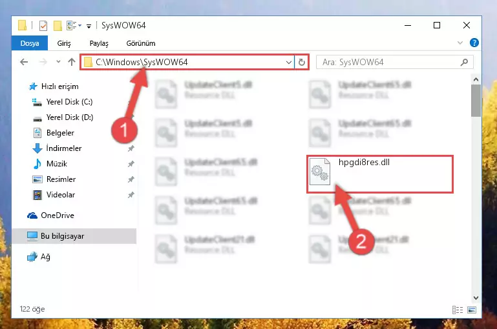Click the Explorer folder icon in title bar
Image resolution: width=497 pixels, height=329 pixels.
click(x=22, y=25)
